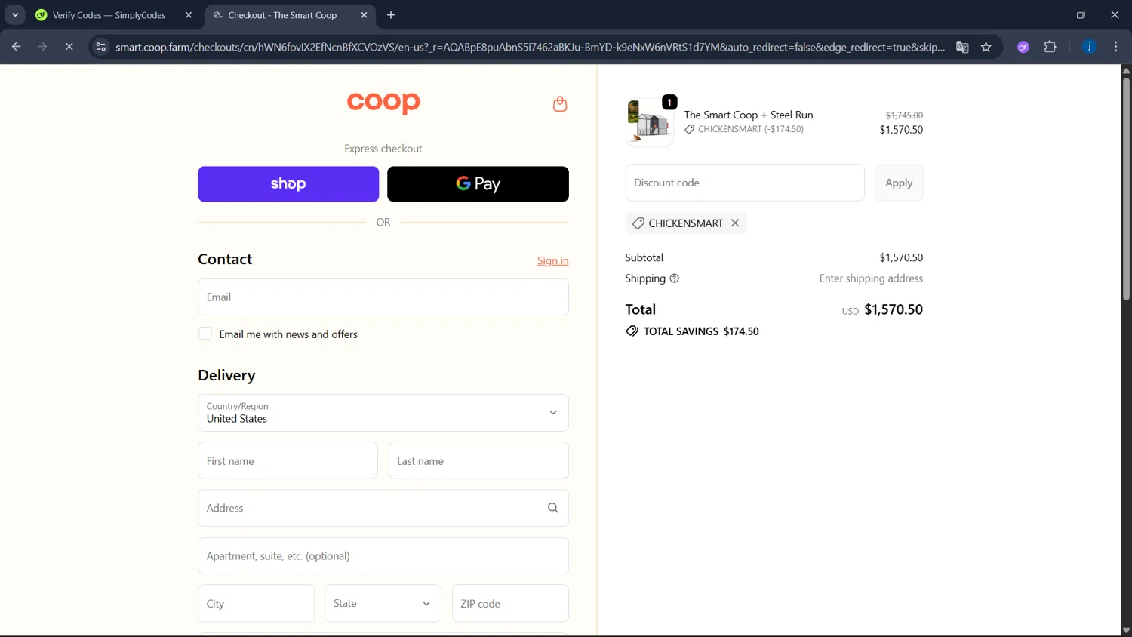Click the scrollbar down arrow

[x=1126, y=630]
